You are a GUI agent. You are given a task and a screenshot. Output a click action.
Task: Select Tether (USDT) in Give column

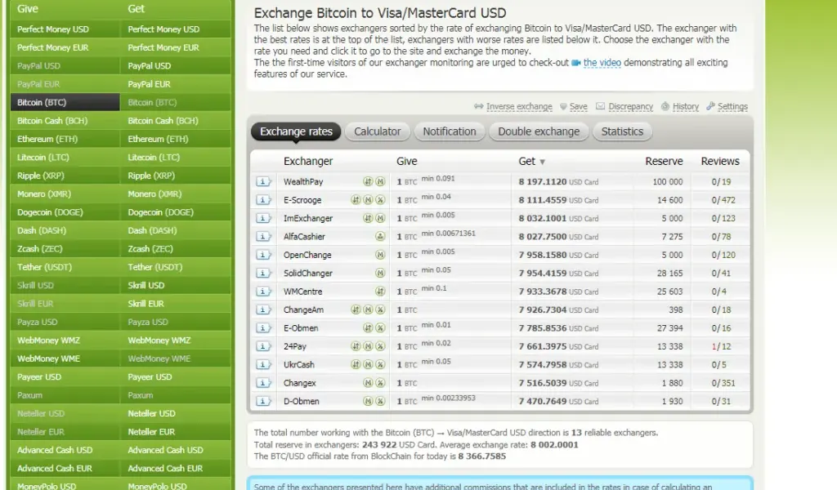tap(65, 267)
